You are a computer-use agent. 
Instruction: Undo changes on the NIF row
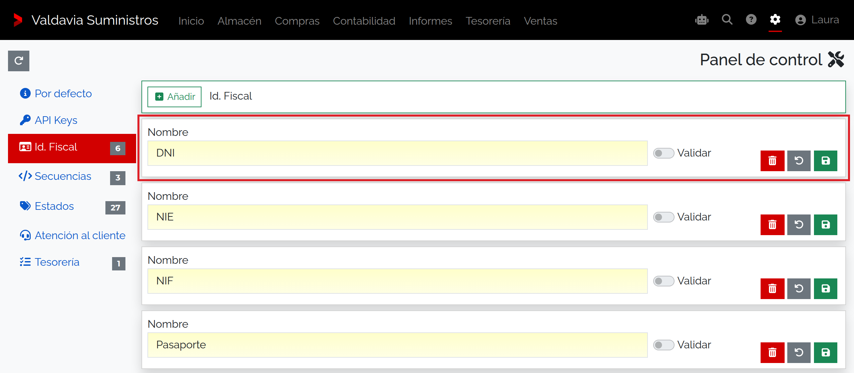click(x=799, y=289)
